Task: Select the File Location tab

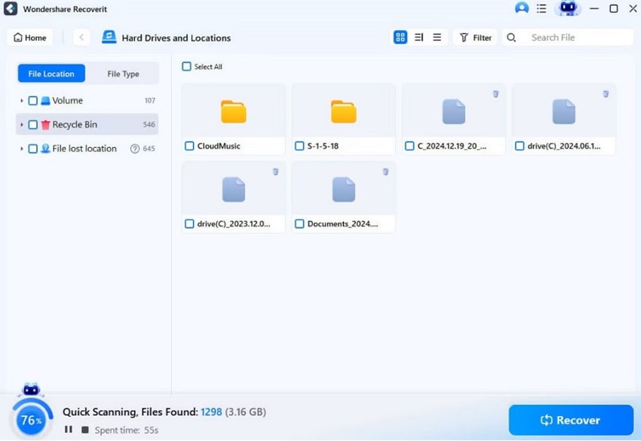Action: (51, 73)
